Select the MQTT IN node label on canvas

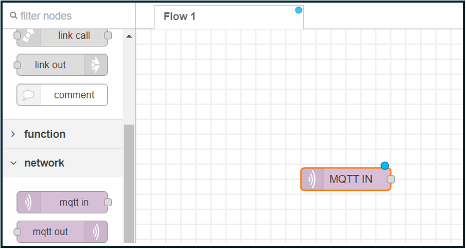point(351,179)
